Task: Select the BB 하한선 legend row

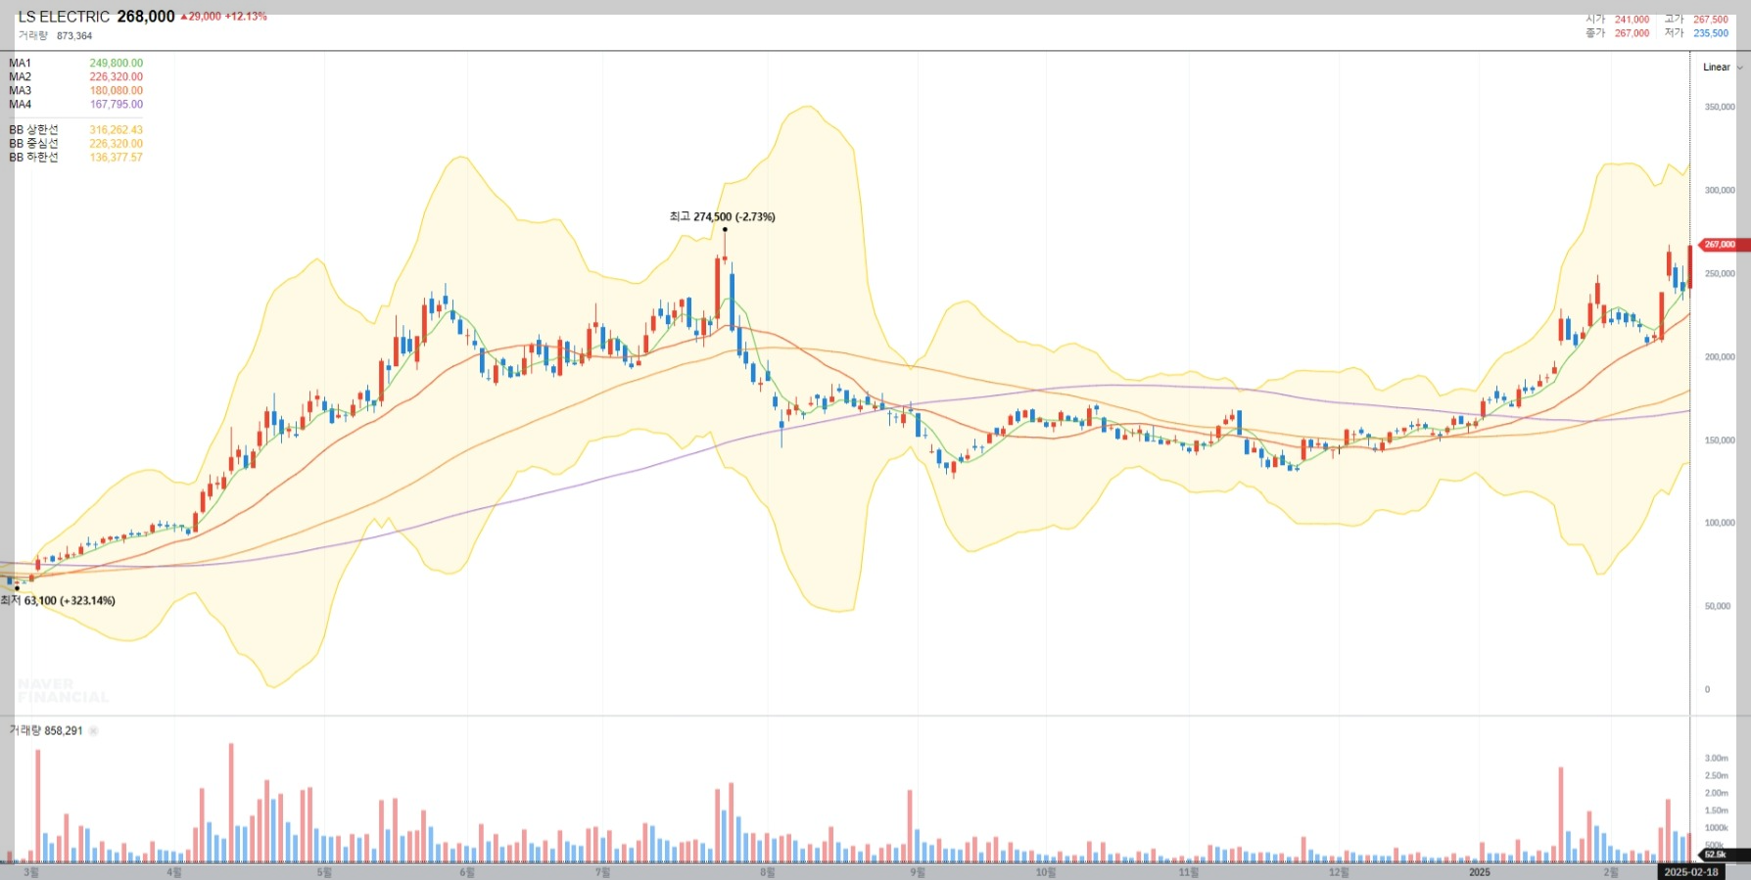Action: (75, 158)
